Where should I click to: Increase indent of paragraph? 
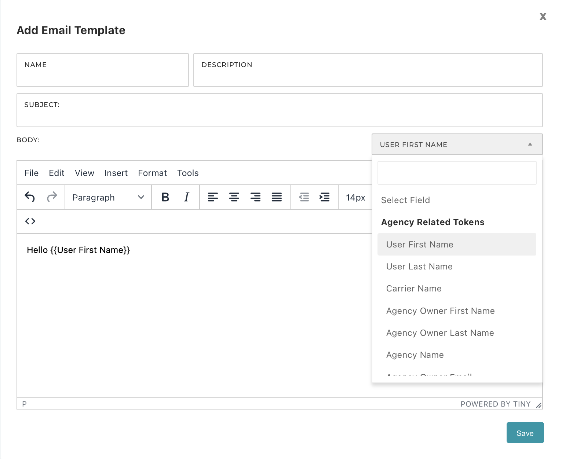(325, 197)
